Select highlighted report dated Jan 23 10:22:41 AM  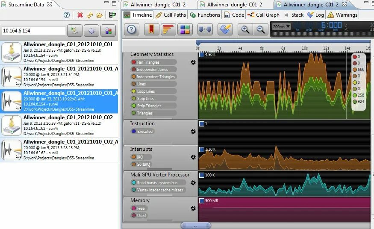coord(59,101)
